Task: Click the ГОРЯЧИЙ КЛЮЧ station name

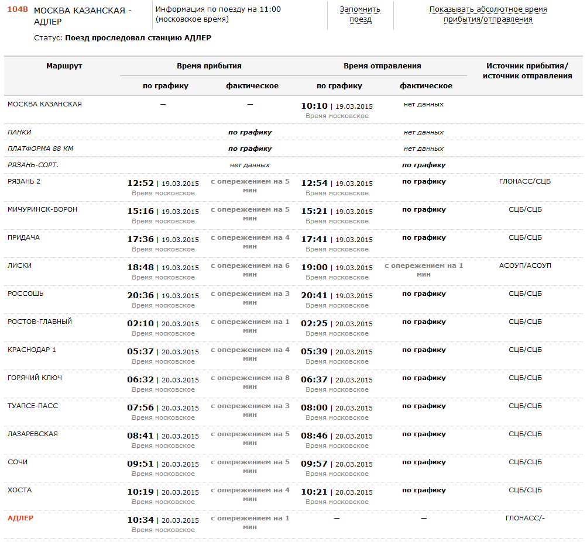Action: click(x=35, y=378)
